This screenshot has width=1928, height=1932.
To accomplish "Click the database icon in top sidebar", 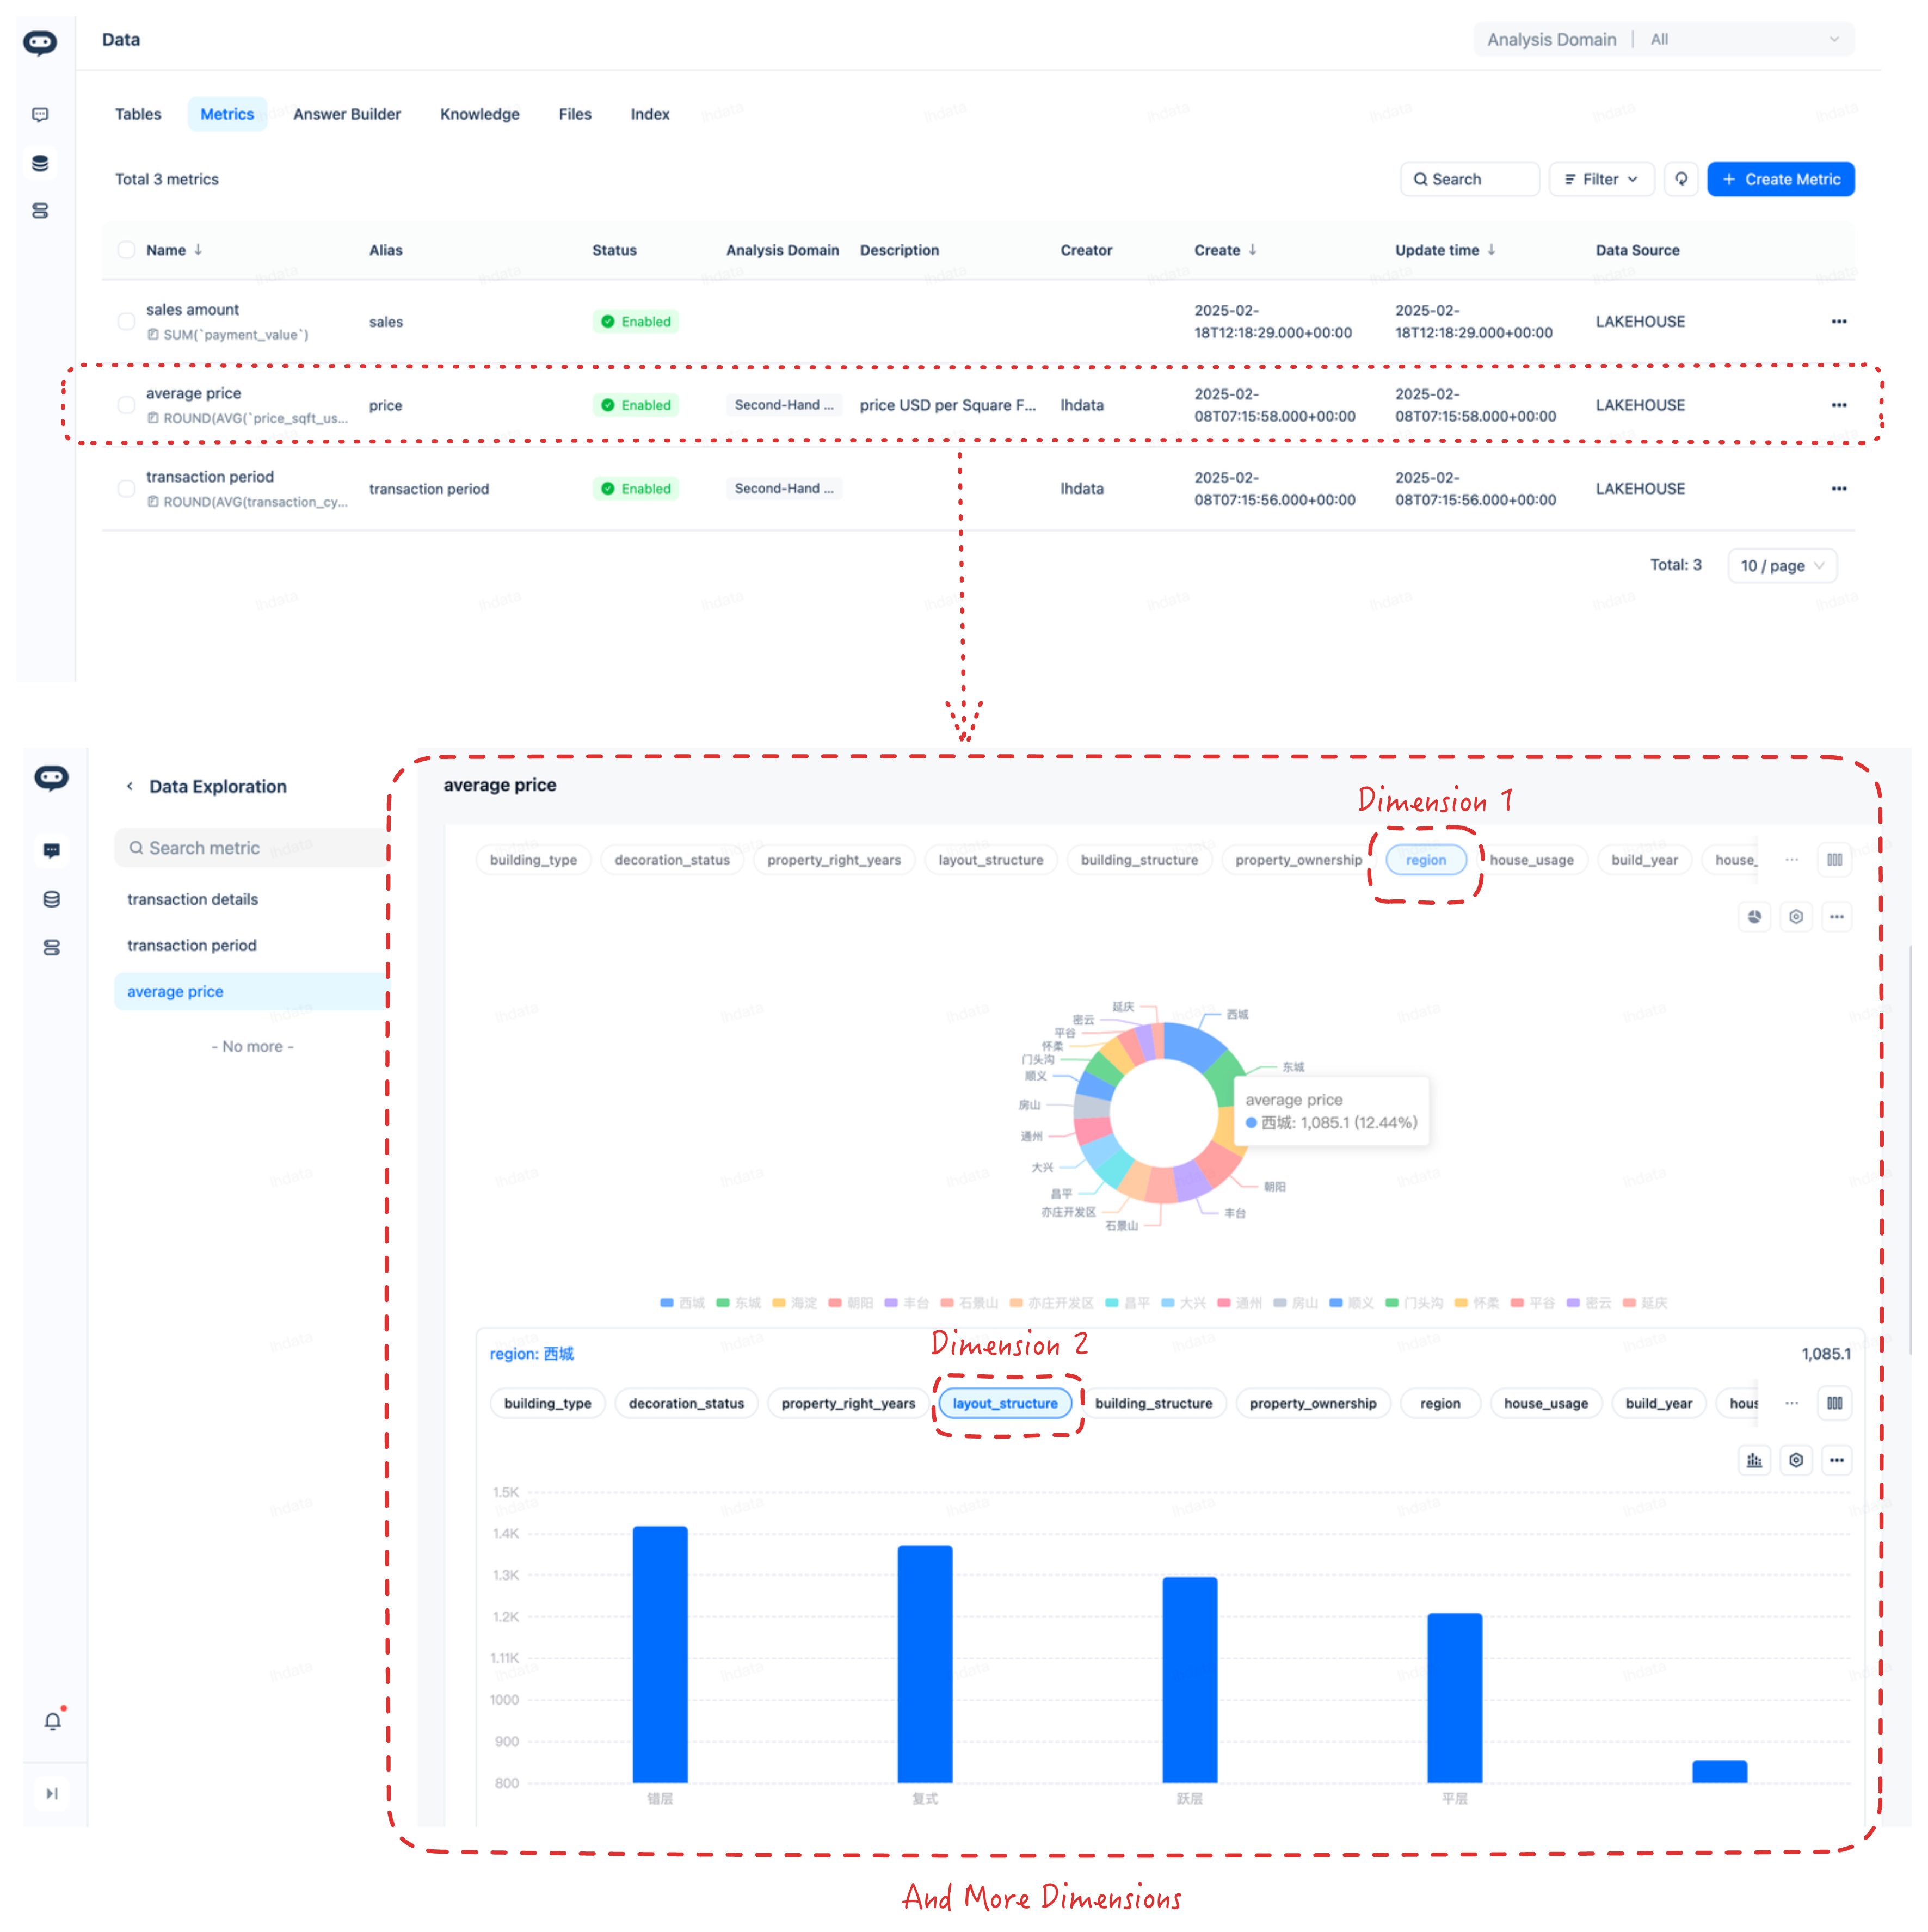I will (x=40, y=163).
